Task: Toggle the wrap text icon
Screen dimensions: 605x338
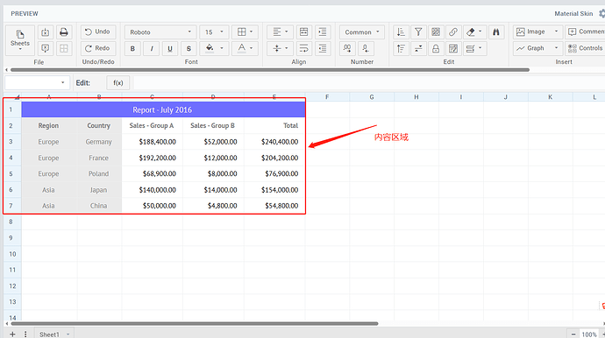Action: [x=304, y=48]
